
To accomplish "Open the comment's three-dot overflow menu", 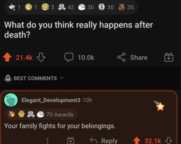I will [47, 140].
